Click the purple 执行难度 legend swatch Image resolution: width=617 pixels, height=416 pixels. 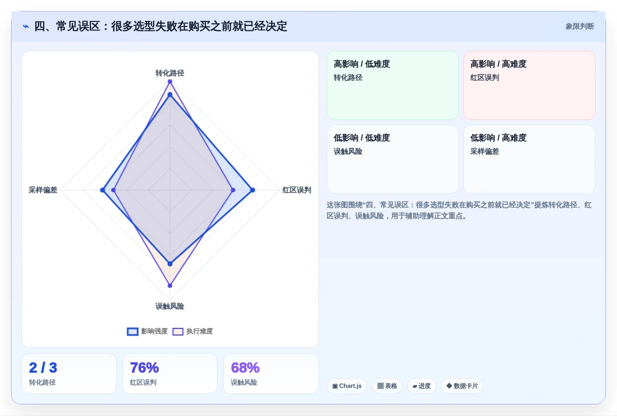pyautogui.click(x=178, y=331)
